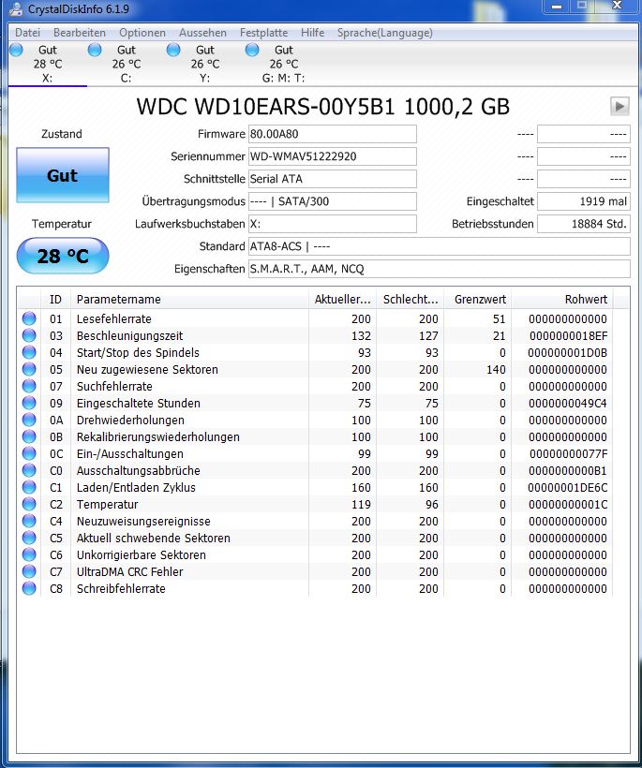
Task: Open the Datei menu
Action: [x=27, y=33]
